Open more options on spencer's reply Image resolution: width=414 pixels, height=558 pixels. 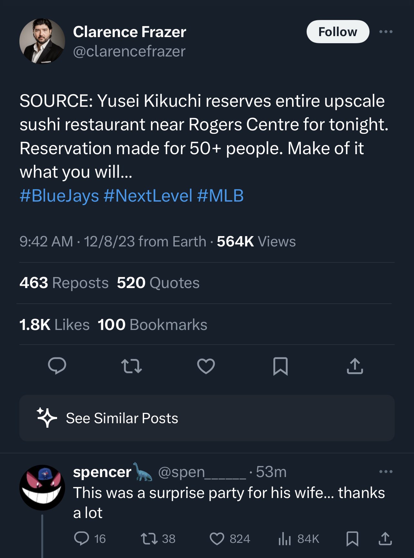point(386,472)
